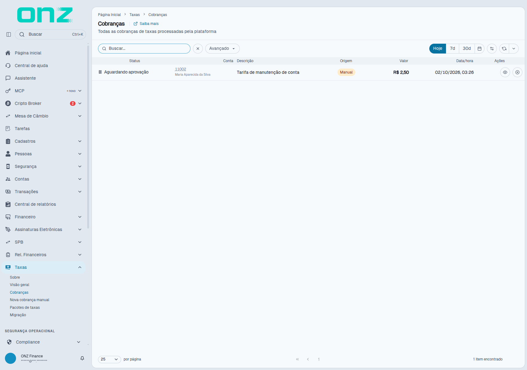Open Pacotes de taxas submenu item

[x=25, y=308]
